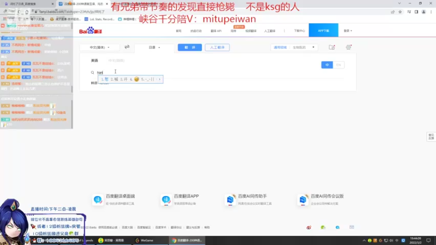This screenshot has height=245, width=436.
Task: Open 翻译API in top navigation
Action: pyautogui.click(x=216, y=31)
